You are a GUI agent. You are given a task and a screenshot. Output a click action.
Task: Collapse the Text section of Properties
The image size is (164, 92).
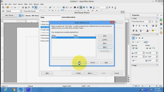click(x=132, y=18)
